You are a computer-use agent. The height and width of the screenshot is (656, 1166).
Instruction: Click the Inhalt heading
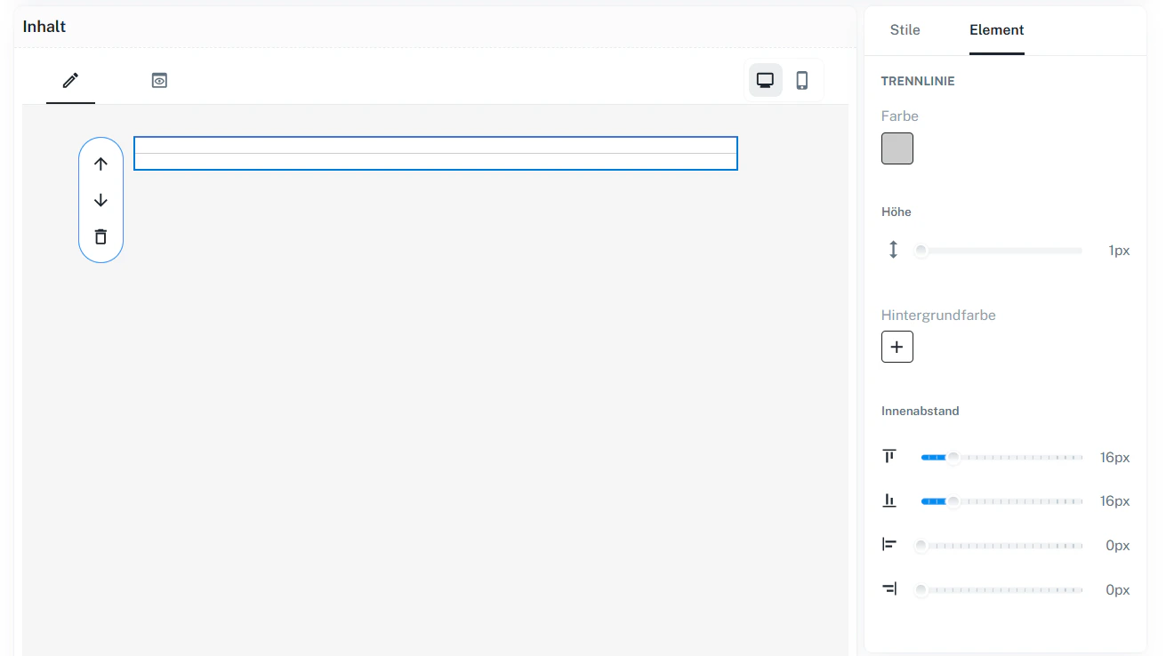(x=44, y=27)
